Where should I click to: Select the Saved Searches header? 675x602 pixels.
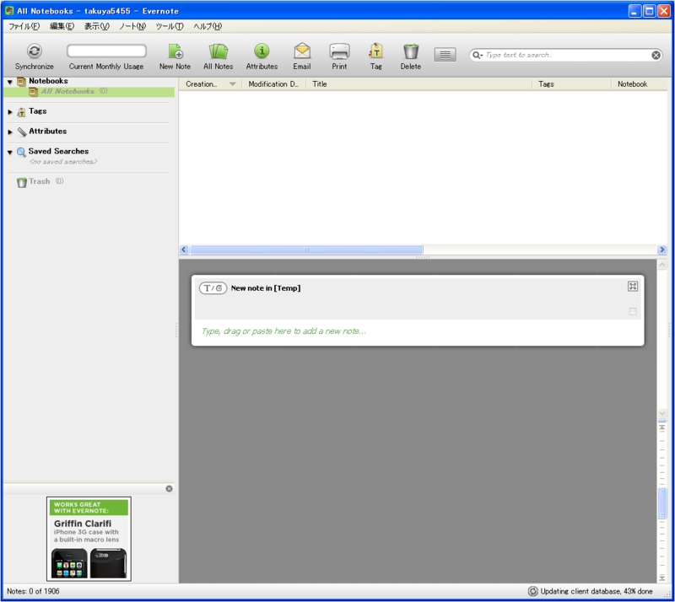(58, 151)
